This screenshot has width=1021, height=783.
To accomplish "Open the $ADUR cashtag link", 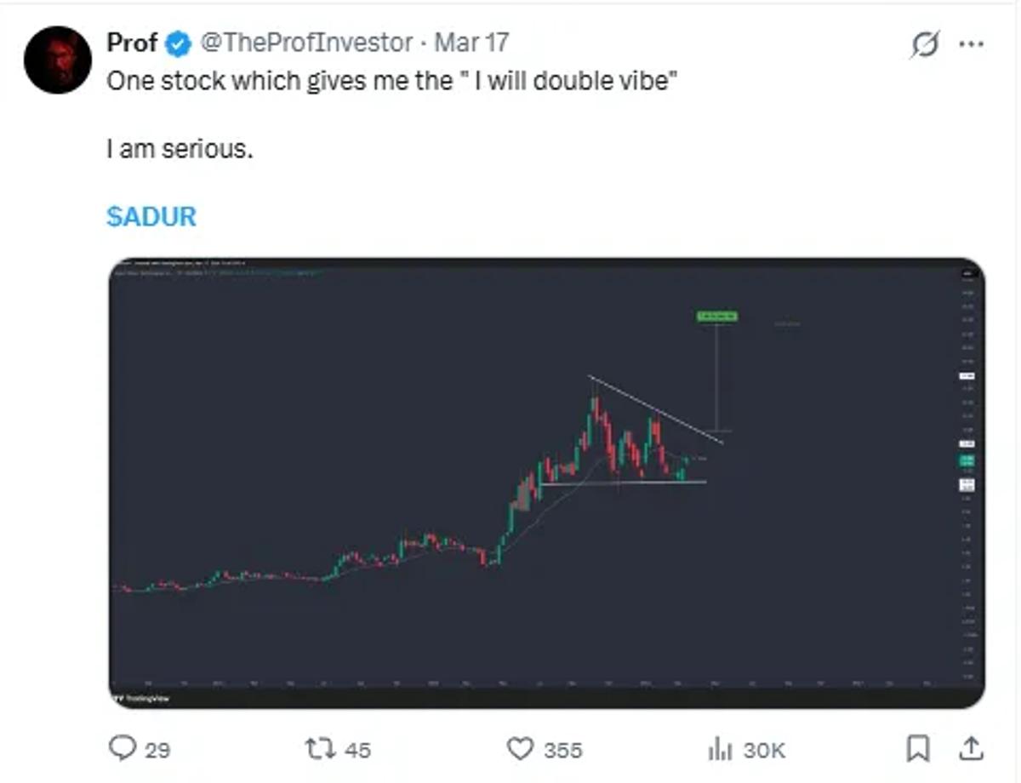I will pyautogui.click(x=150, y=217).
